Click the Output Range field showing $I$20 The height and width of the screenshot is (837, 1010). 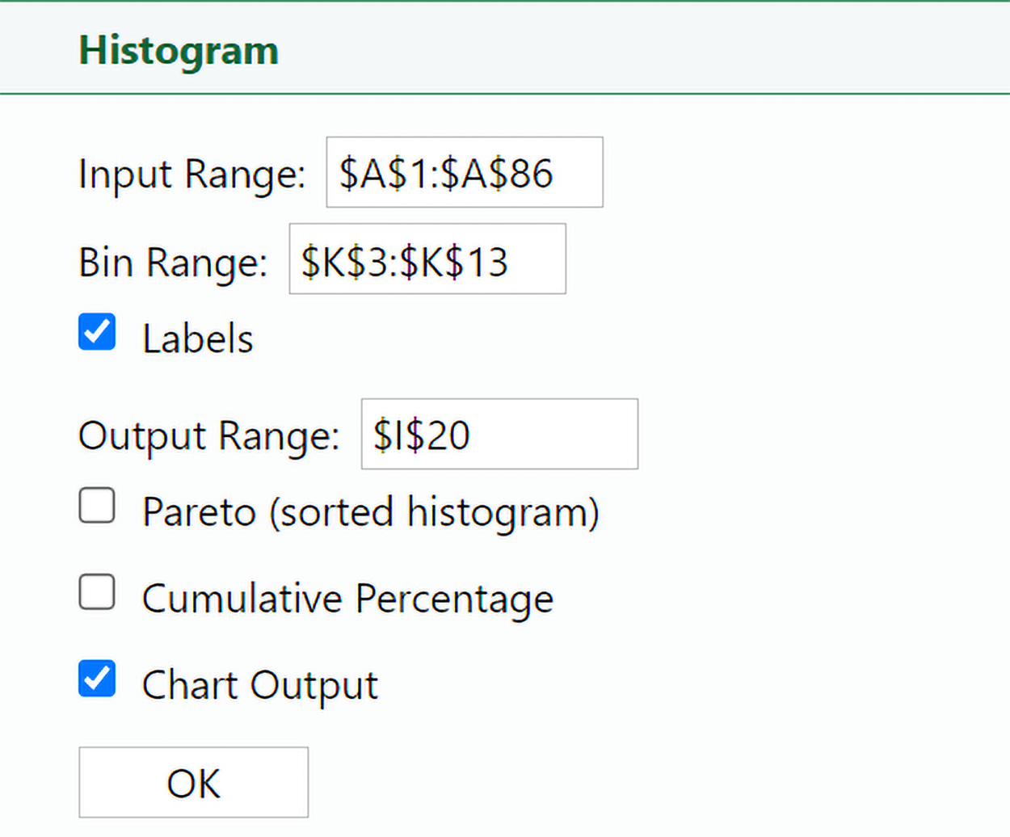[x=498, y=434]
